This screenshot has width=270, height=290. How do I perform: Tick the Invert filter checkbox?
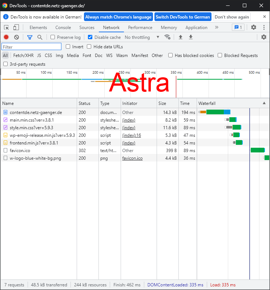pos(68,46)
